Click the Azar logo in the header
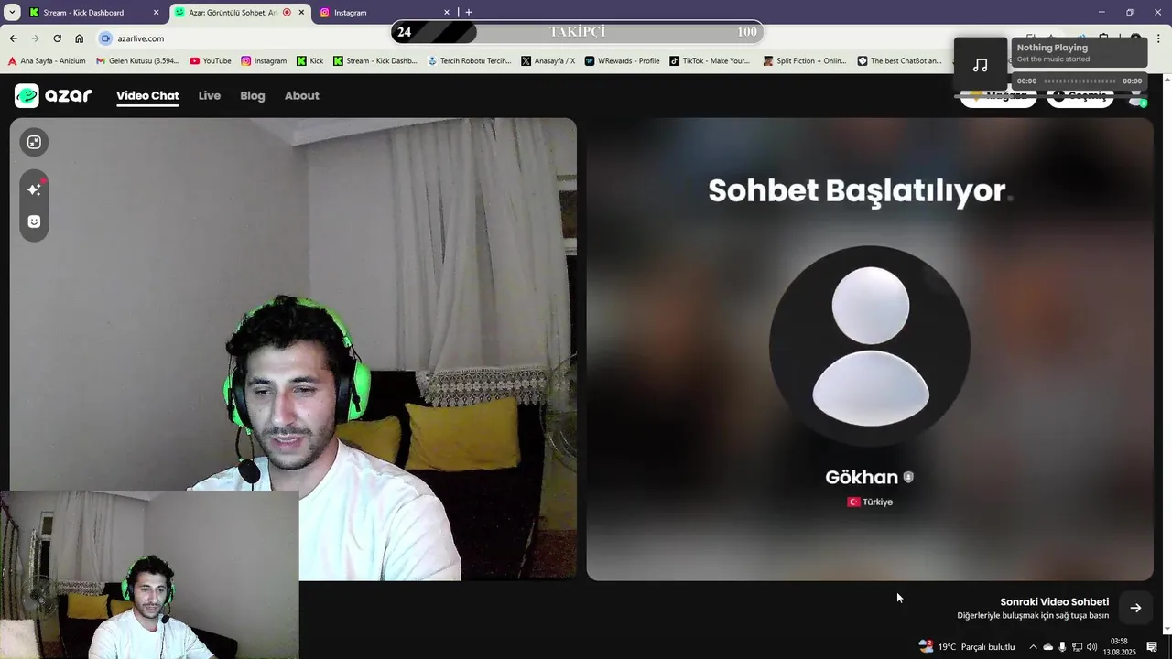The image size is (1172, 659). tap(53, 95)
